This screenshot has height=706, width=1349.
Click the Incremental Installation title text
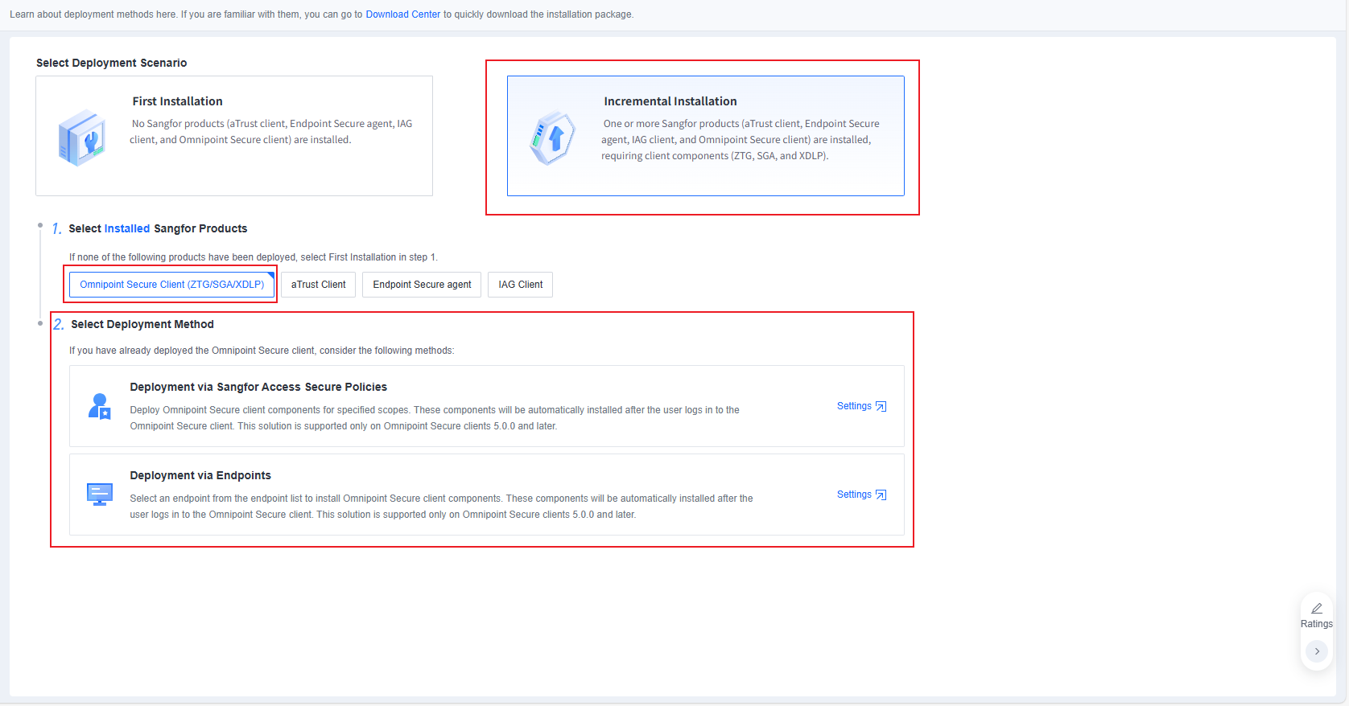670,101
